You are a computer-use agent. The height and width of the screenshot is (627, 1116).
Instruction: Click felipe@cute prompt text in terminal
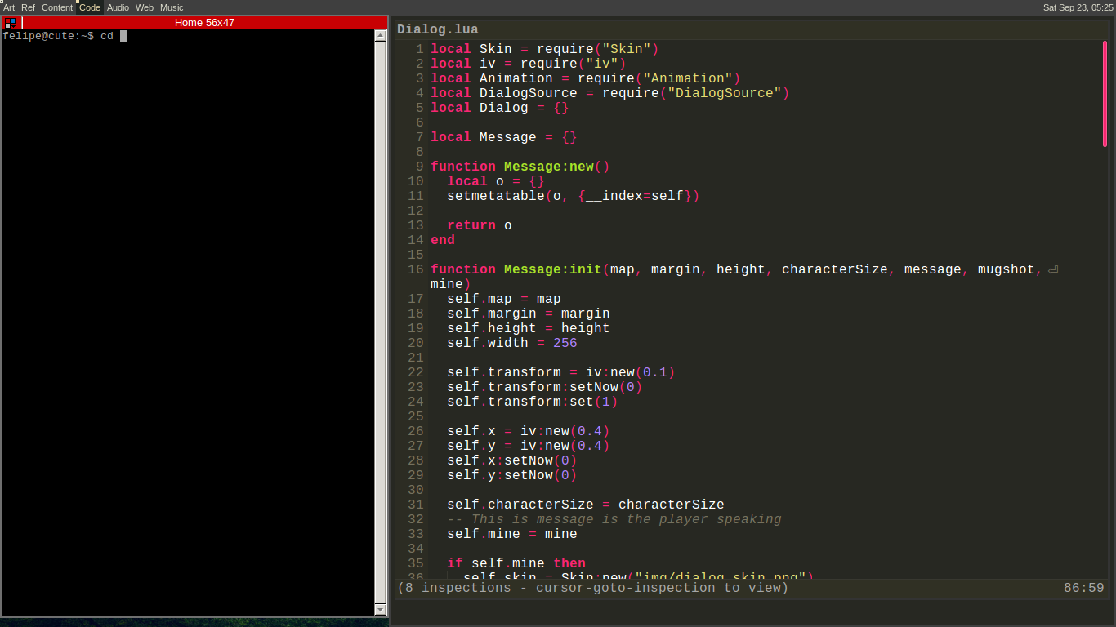click(x=48, y=36)
